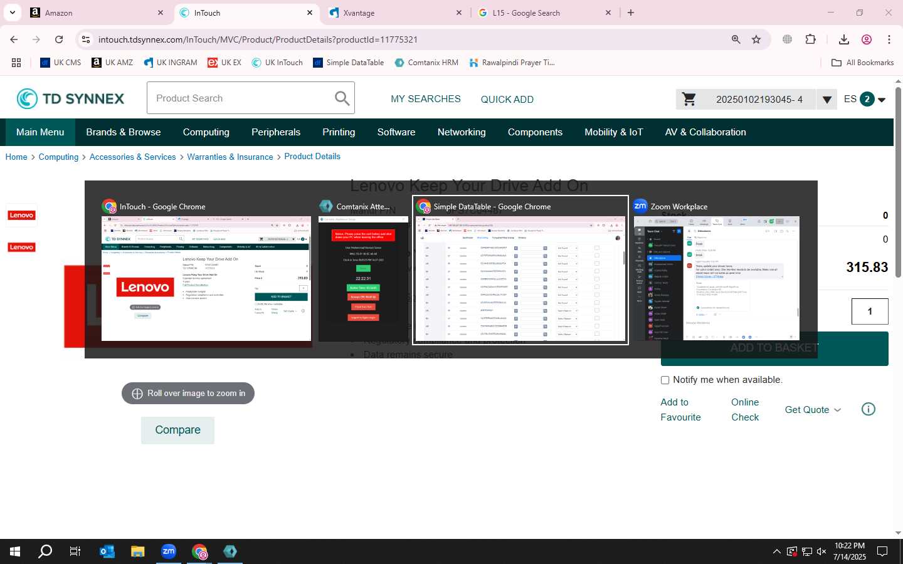The image size is (903, 564).
Task: Switch to L15 Google Search tab
Action: point(544,13)
